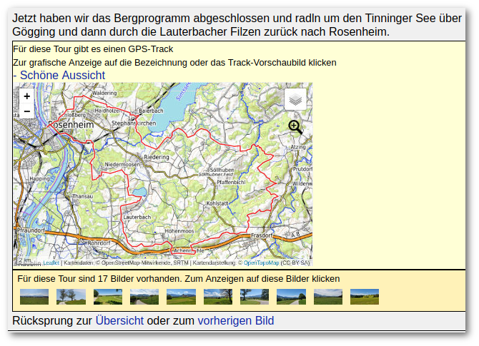Image resolution: width=479 pixels, height=346 pixels.
Task: Click the Kohlstatt label on the map
Action: click(x=217, y=203)
